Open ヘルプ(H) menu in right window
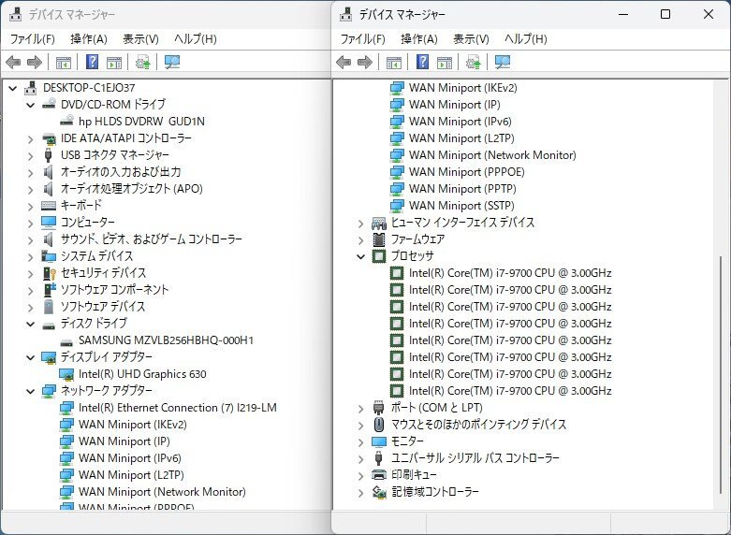Viewport: 731px width, 535px height. click(x=525, y=39)
